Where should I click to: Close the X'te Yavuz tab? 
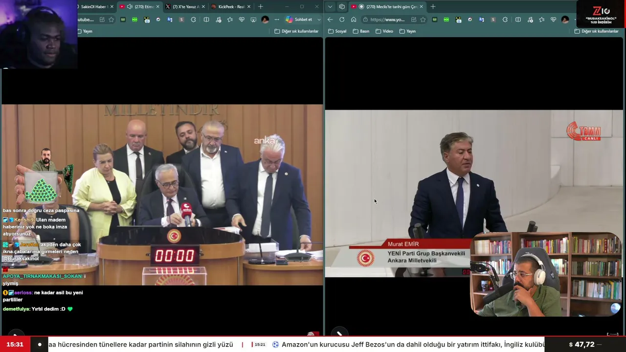(x=203, y=7)
